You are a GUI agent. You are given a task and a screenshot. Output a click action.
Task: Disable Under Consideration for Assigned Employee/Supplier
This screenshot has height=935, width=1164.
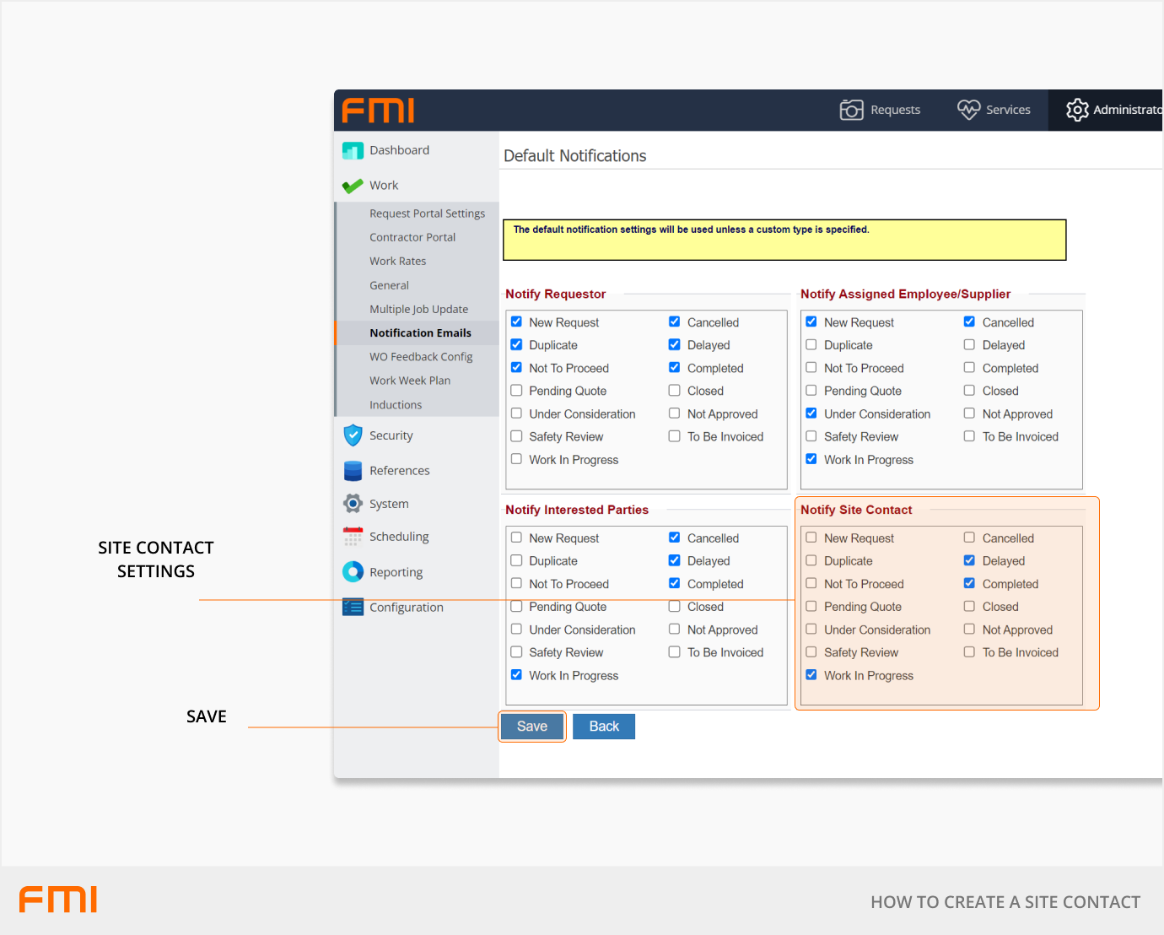pos(811,413)
